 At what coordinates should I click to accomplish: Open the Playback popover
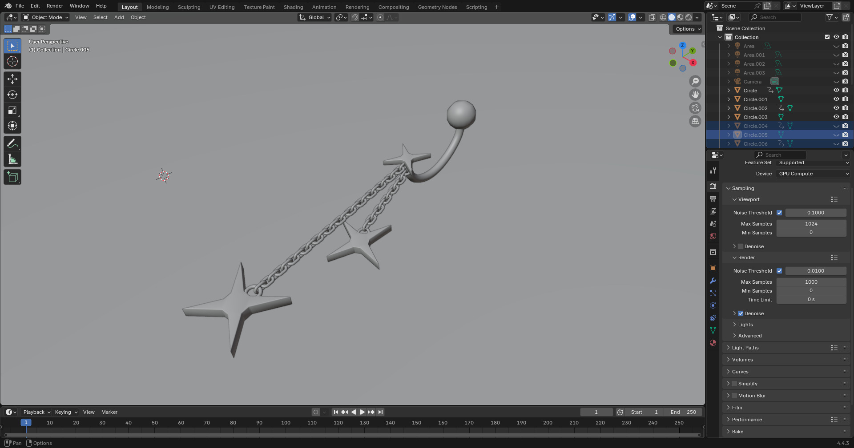36,412
